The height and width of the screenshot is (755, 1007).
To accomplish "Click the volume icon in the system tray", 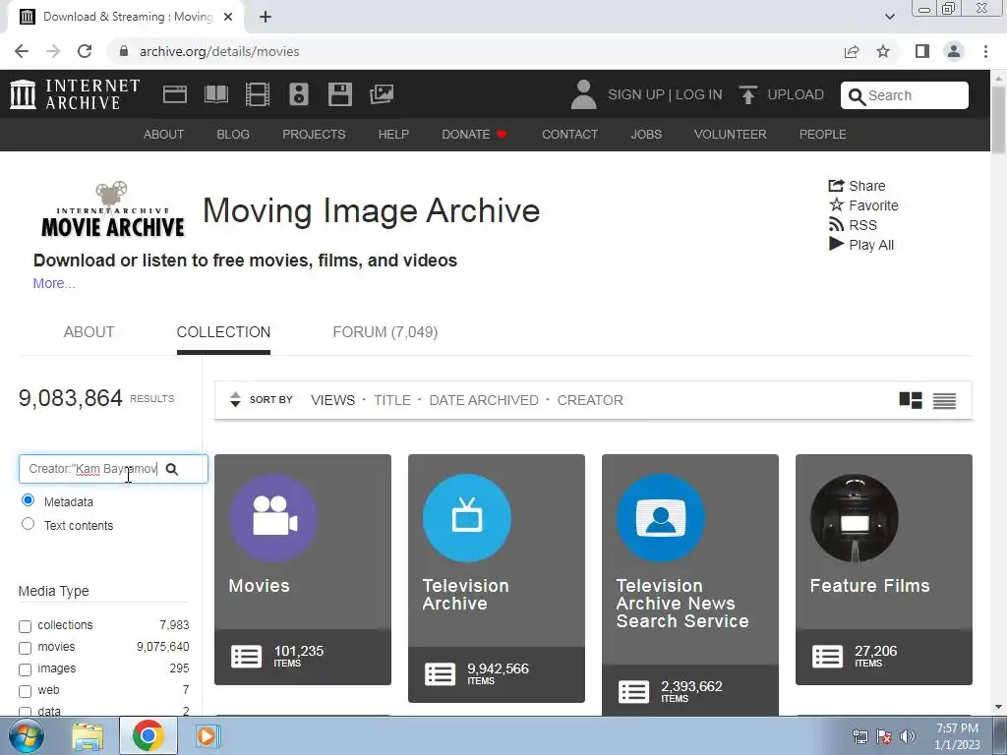I will coord(908,735).
